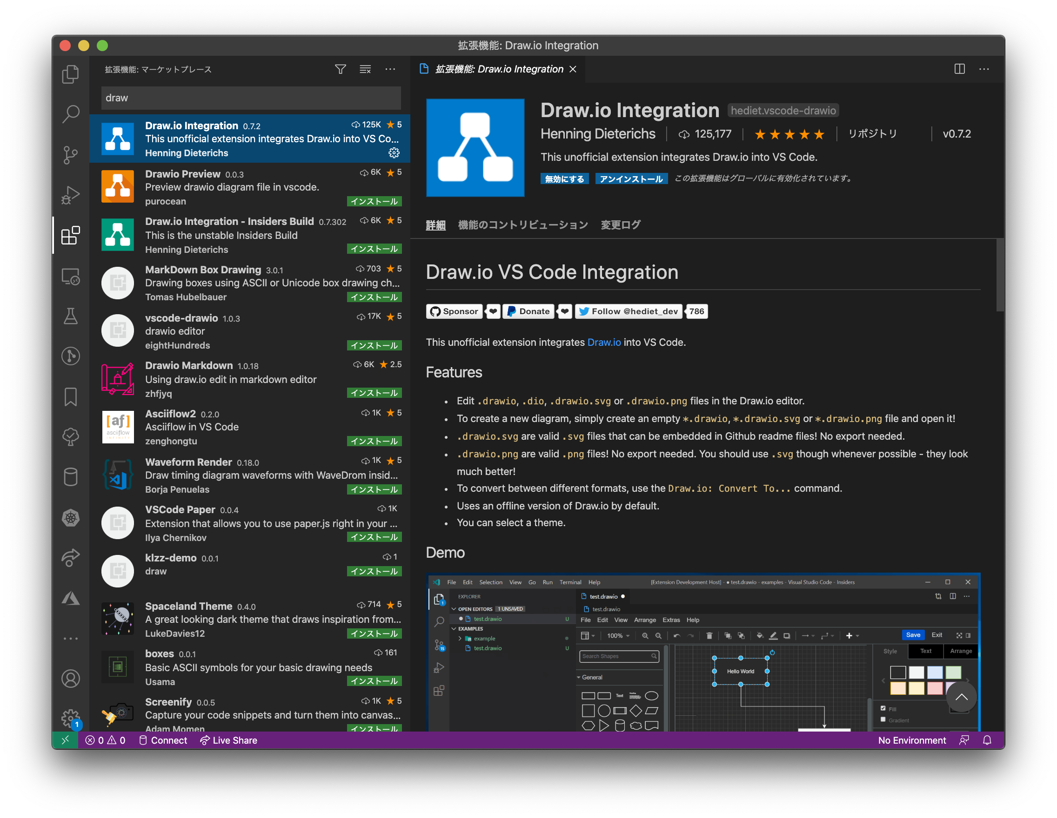The image size is (1057, 818).
Task: Click the アンインストール button
Action: (x=631, y=179)
